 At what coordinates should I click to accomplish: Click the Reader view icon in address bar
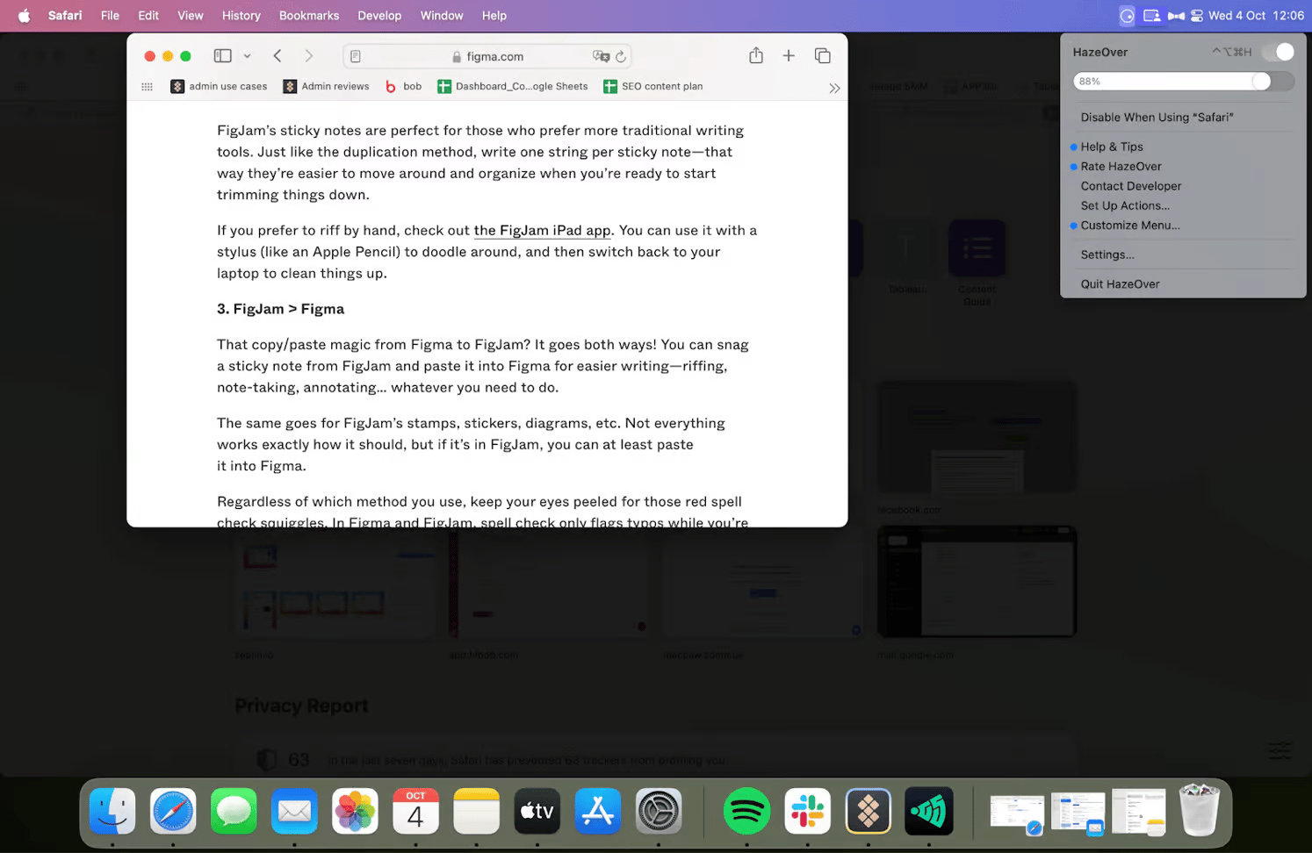(356, 56)
